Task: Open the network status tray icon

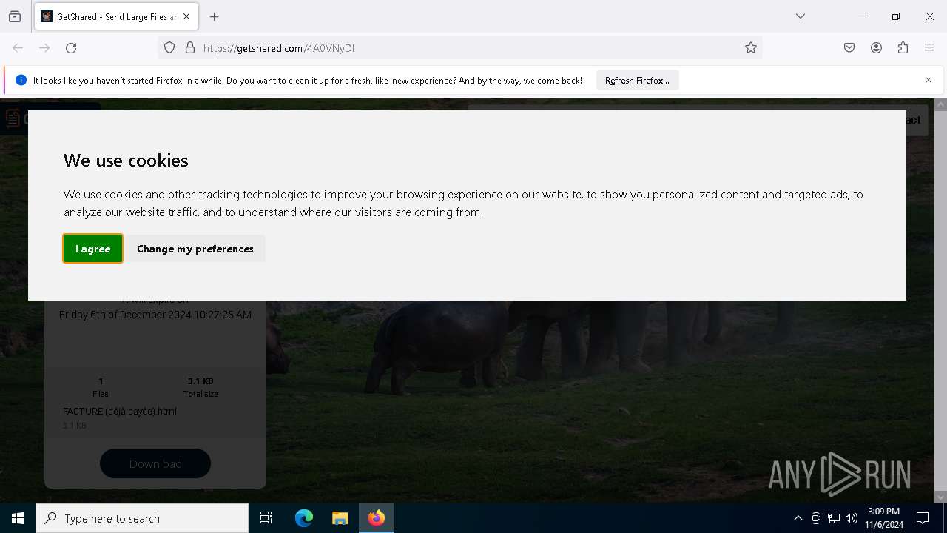Action: 834,518
